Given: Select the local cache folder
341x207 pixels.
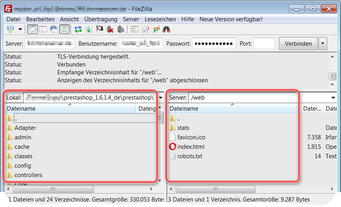Looking at the screenshot, I should coord(22,147).
